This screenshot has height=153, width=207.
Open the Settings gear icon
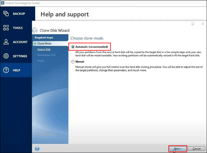tap(6, 56)
